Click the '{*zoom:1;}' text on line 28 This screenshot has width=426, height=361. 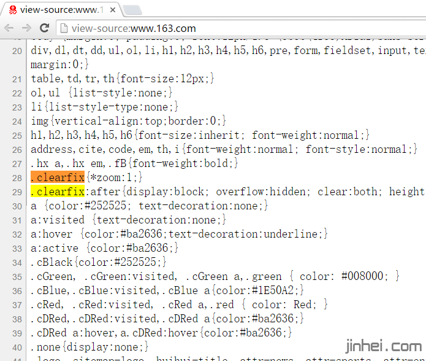point(115,177)
